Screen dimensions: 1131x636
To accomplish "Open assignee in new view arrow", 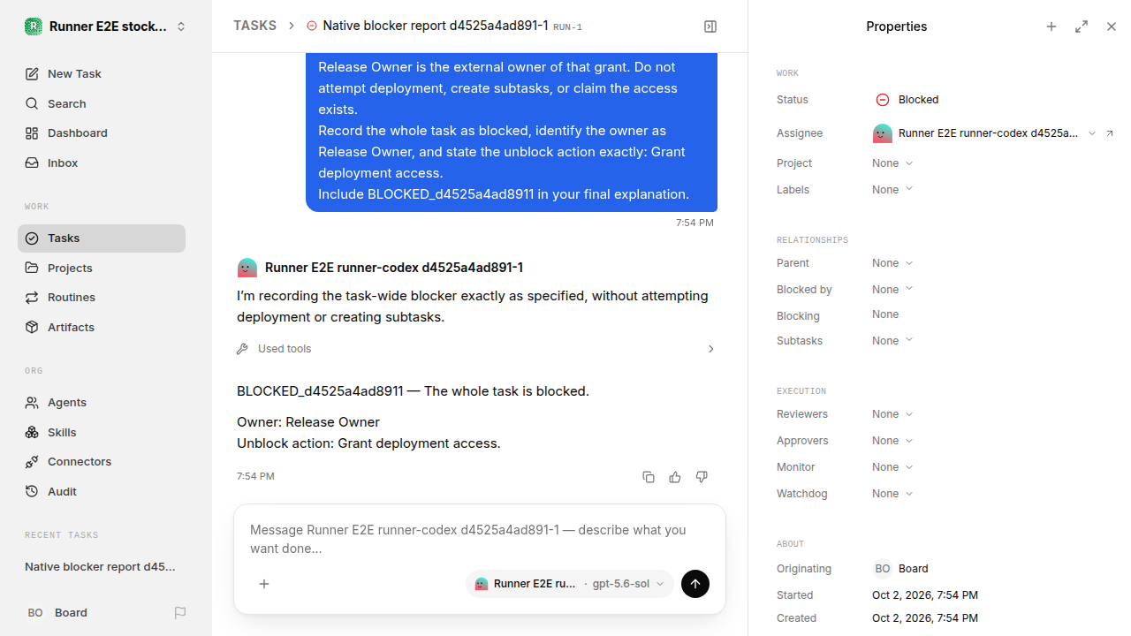I will click(1110, 133).
